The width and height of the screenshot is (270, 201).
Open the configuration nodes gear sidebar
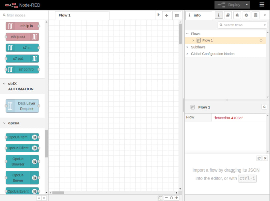point(246,15)
